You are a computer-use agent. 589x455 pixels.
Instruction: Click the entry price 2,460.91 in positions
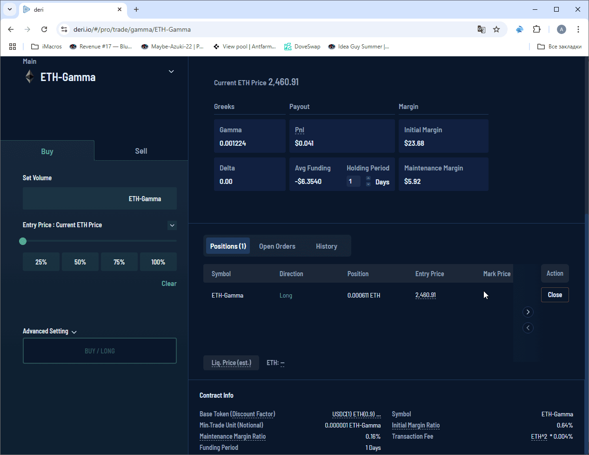tap(426, 295)
